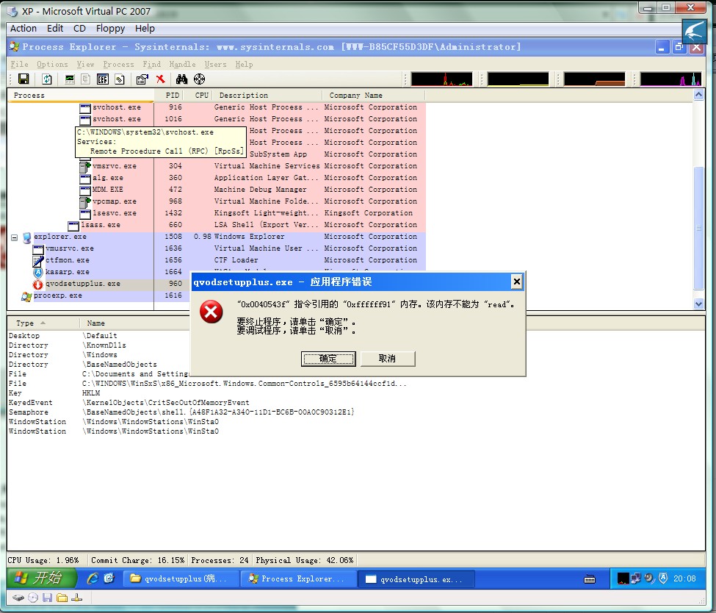Image resolution: width=716 pixels, height=613 pixels.
Task: Open Process Explorer Handle menu
Action: click(x=182, y=65)
